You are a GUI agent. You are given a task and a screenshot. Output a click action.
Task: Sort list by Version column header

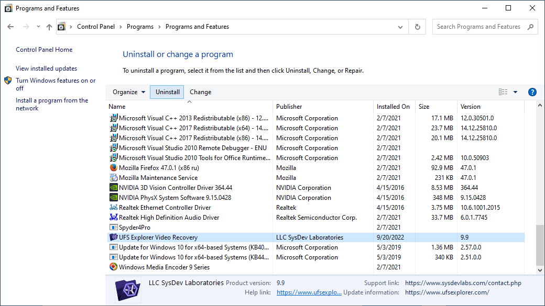490,107
